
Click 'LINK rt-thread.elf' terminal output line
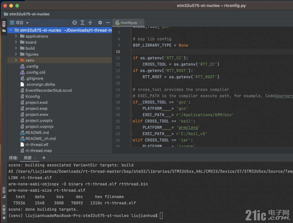click(30, 177)
